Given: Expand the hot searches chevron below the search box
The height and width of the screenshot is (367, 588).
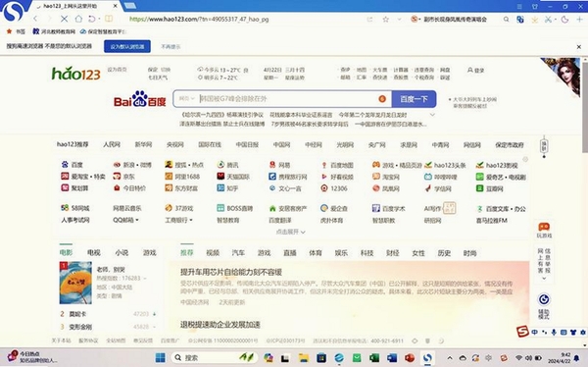Looking at the screenshot, I should (432, 115).
